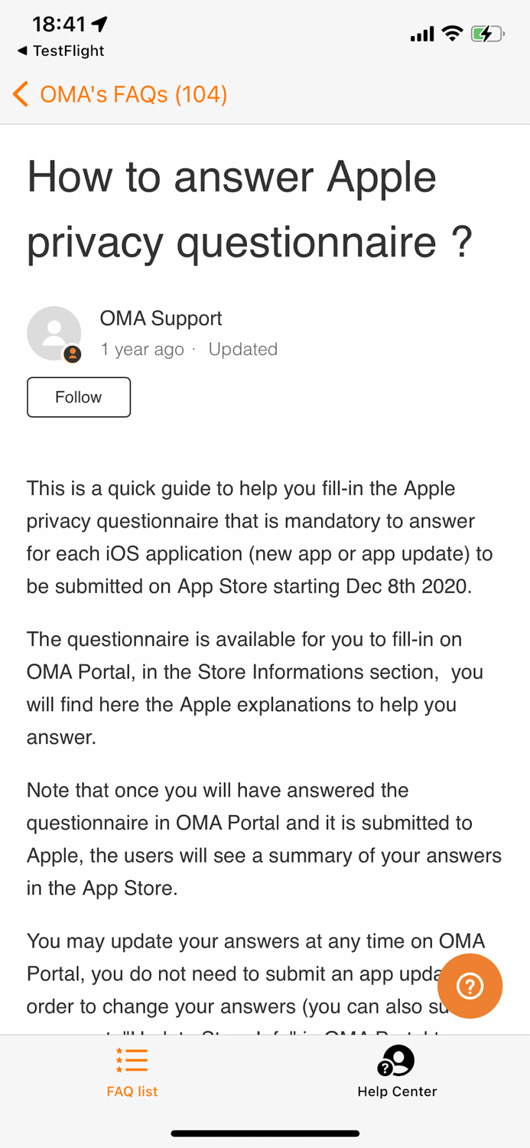Tap the OMA Support avatar image
This screenshot has height=1148, width=530.
click(x=54, y=334)
